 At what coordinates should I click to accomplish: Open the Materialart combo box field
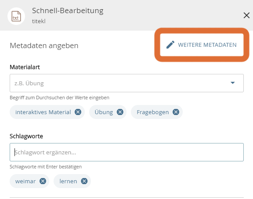coord(126,83)
